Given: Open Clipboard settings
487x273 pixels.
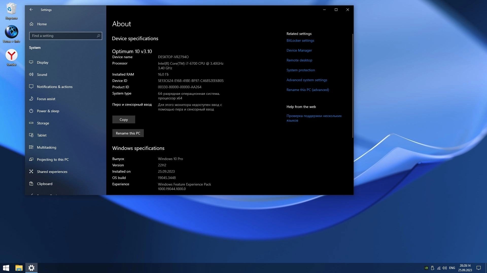Looking at the screenshot, I should click(x=45, y=184).
